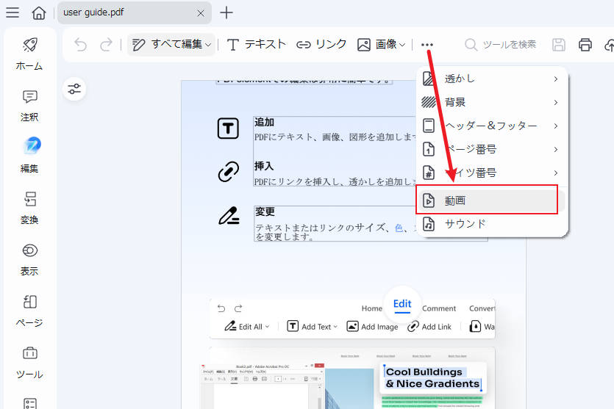Click the pen edit icon in the page

point(229,215)
